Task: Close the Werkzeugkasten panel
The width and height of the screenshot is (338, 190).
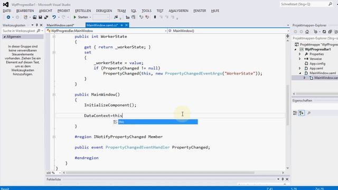Action: (41, 25)
